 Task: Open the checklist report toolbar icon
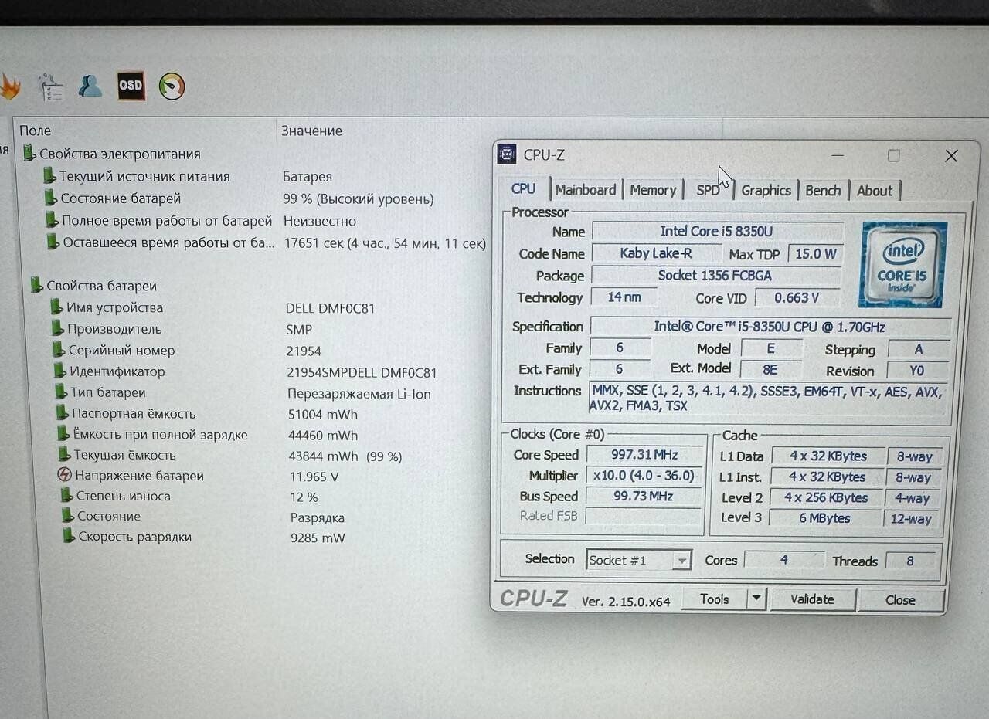(50, 87)
